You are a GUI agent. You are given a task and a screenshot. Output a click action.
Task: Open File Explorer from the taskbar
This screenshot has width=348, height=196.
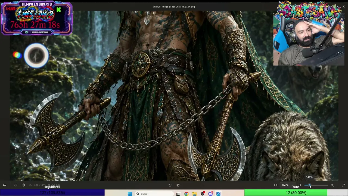[194, 194]
